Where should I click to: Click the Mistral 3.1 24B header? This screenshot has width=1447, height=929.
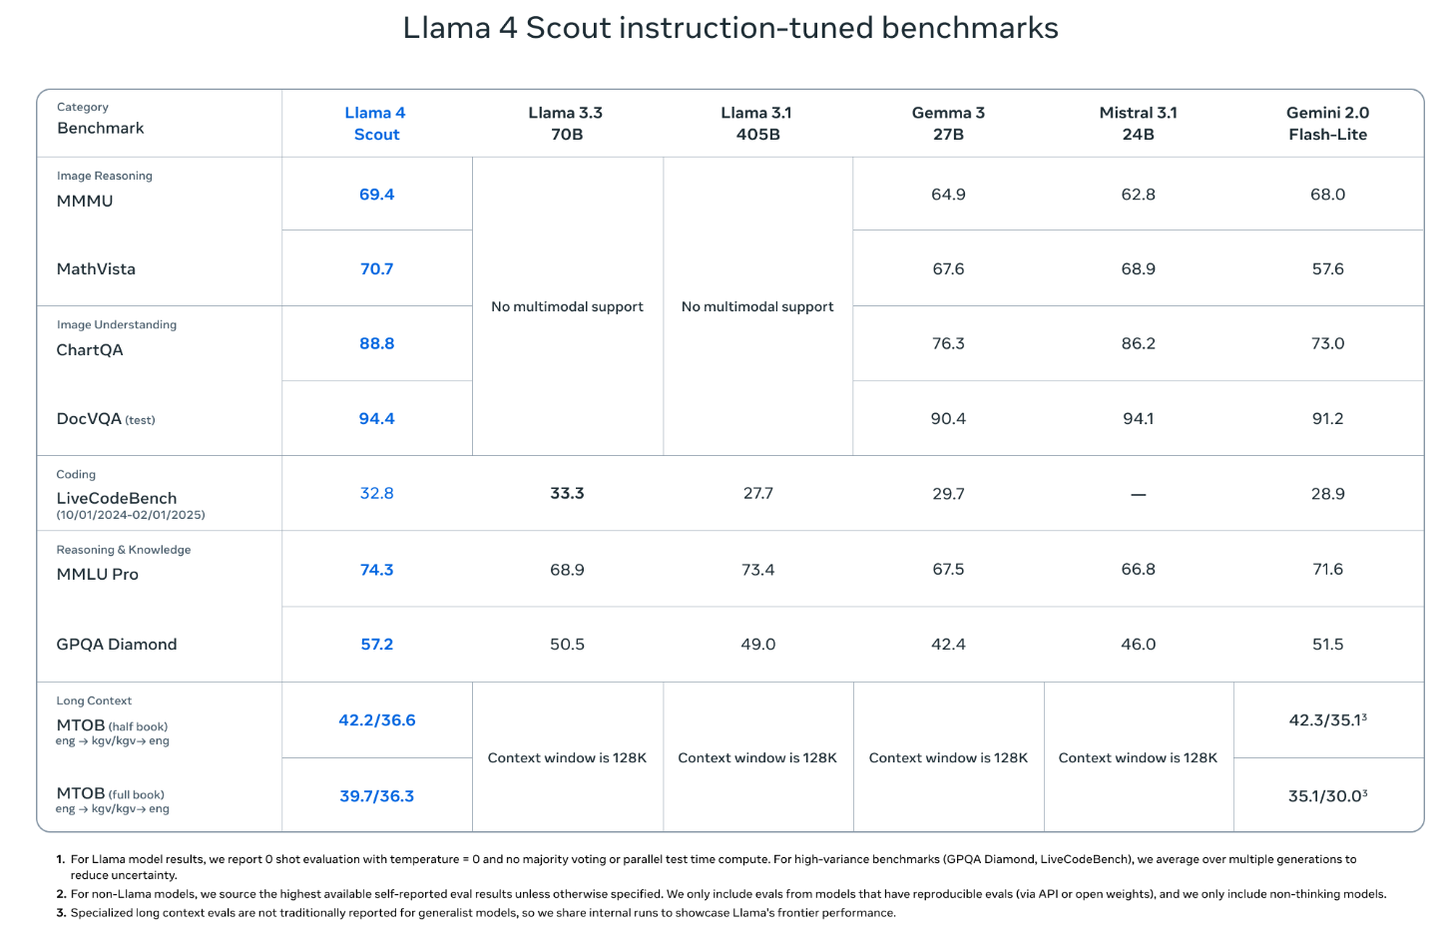pyautogui.click(x=1138, y=124)
